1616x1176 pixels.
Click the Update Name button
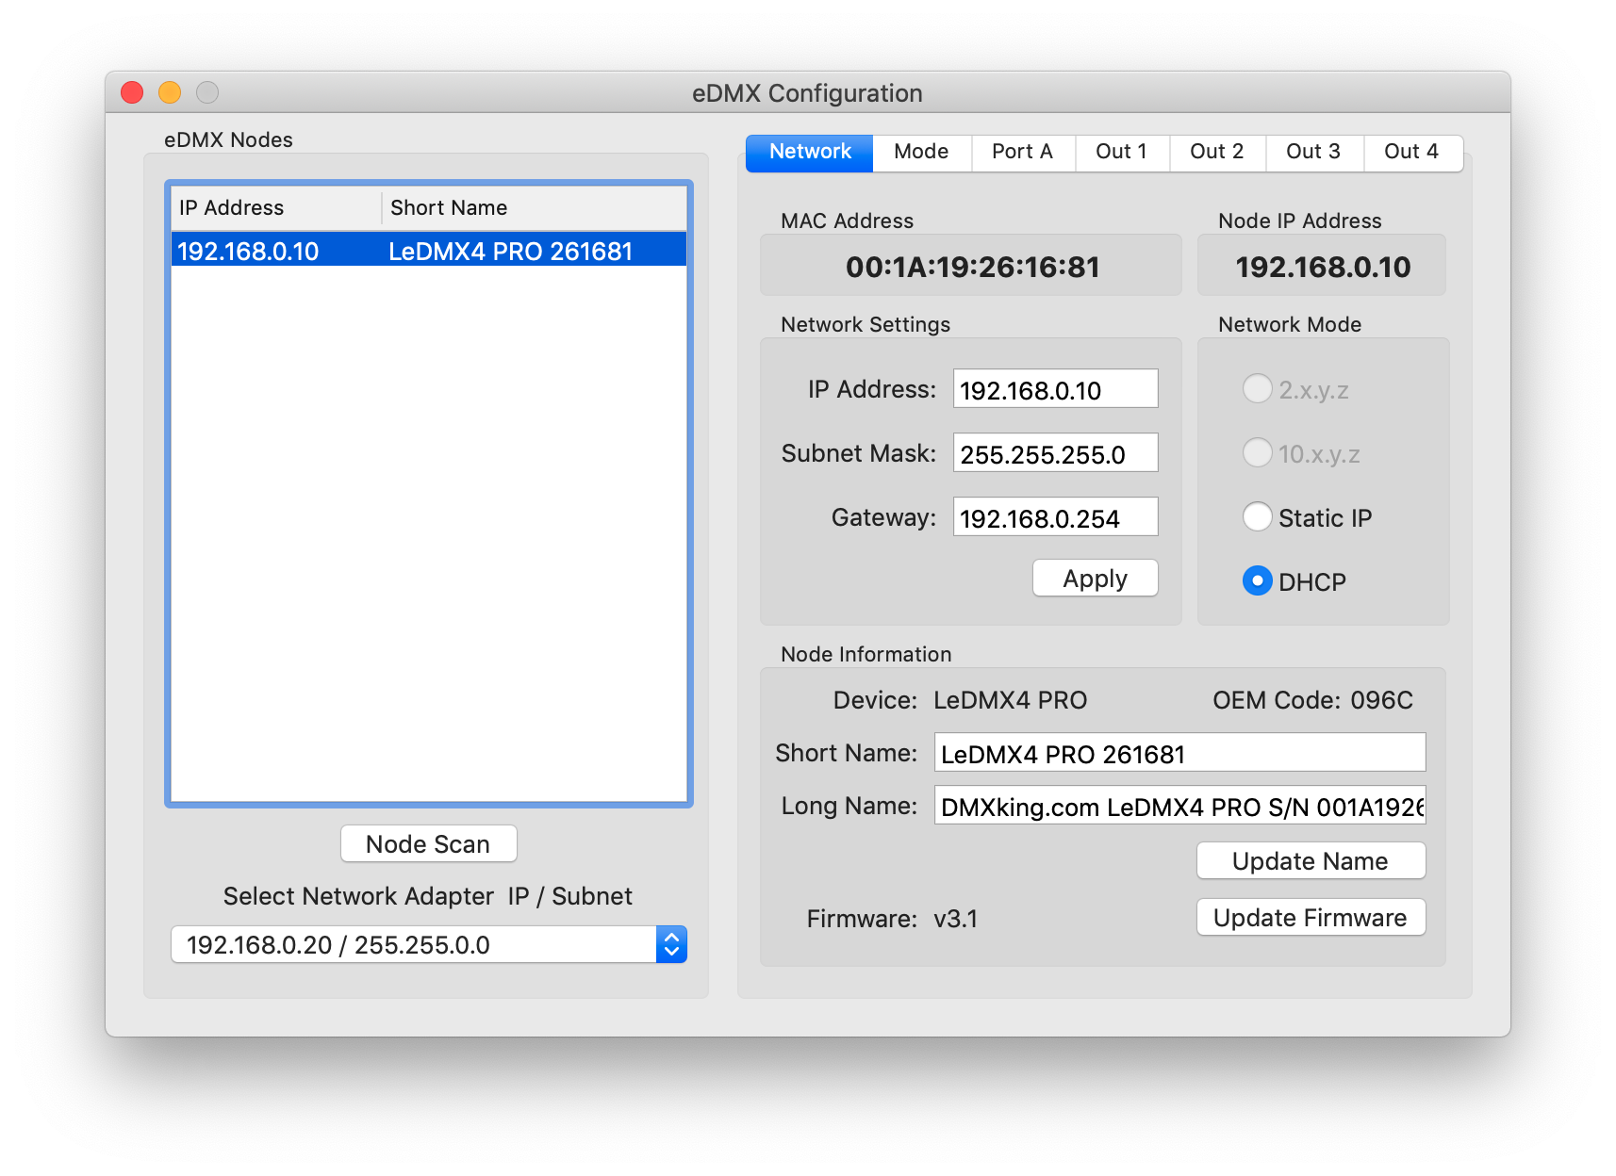tap(1311, 860)
